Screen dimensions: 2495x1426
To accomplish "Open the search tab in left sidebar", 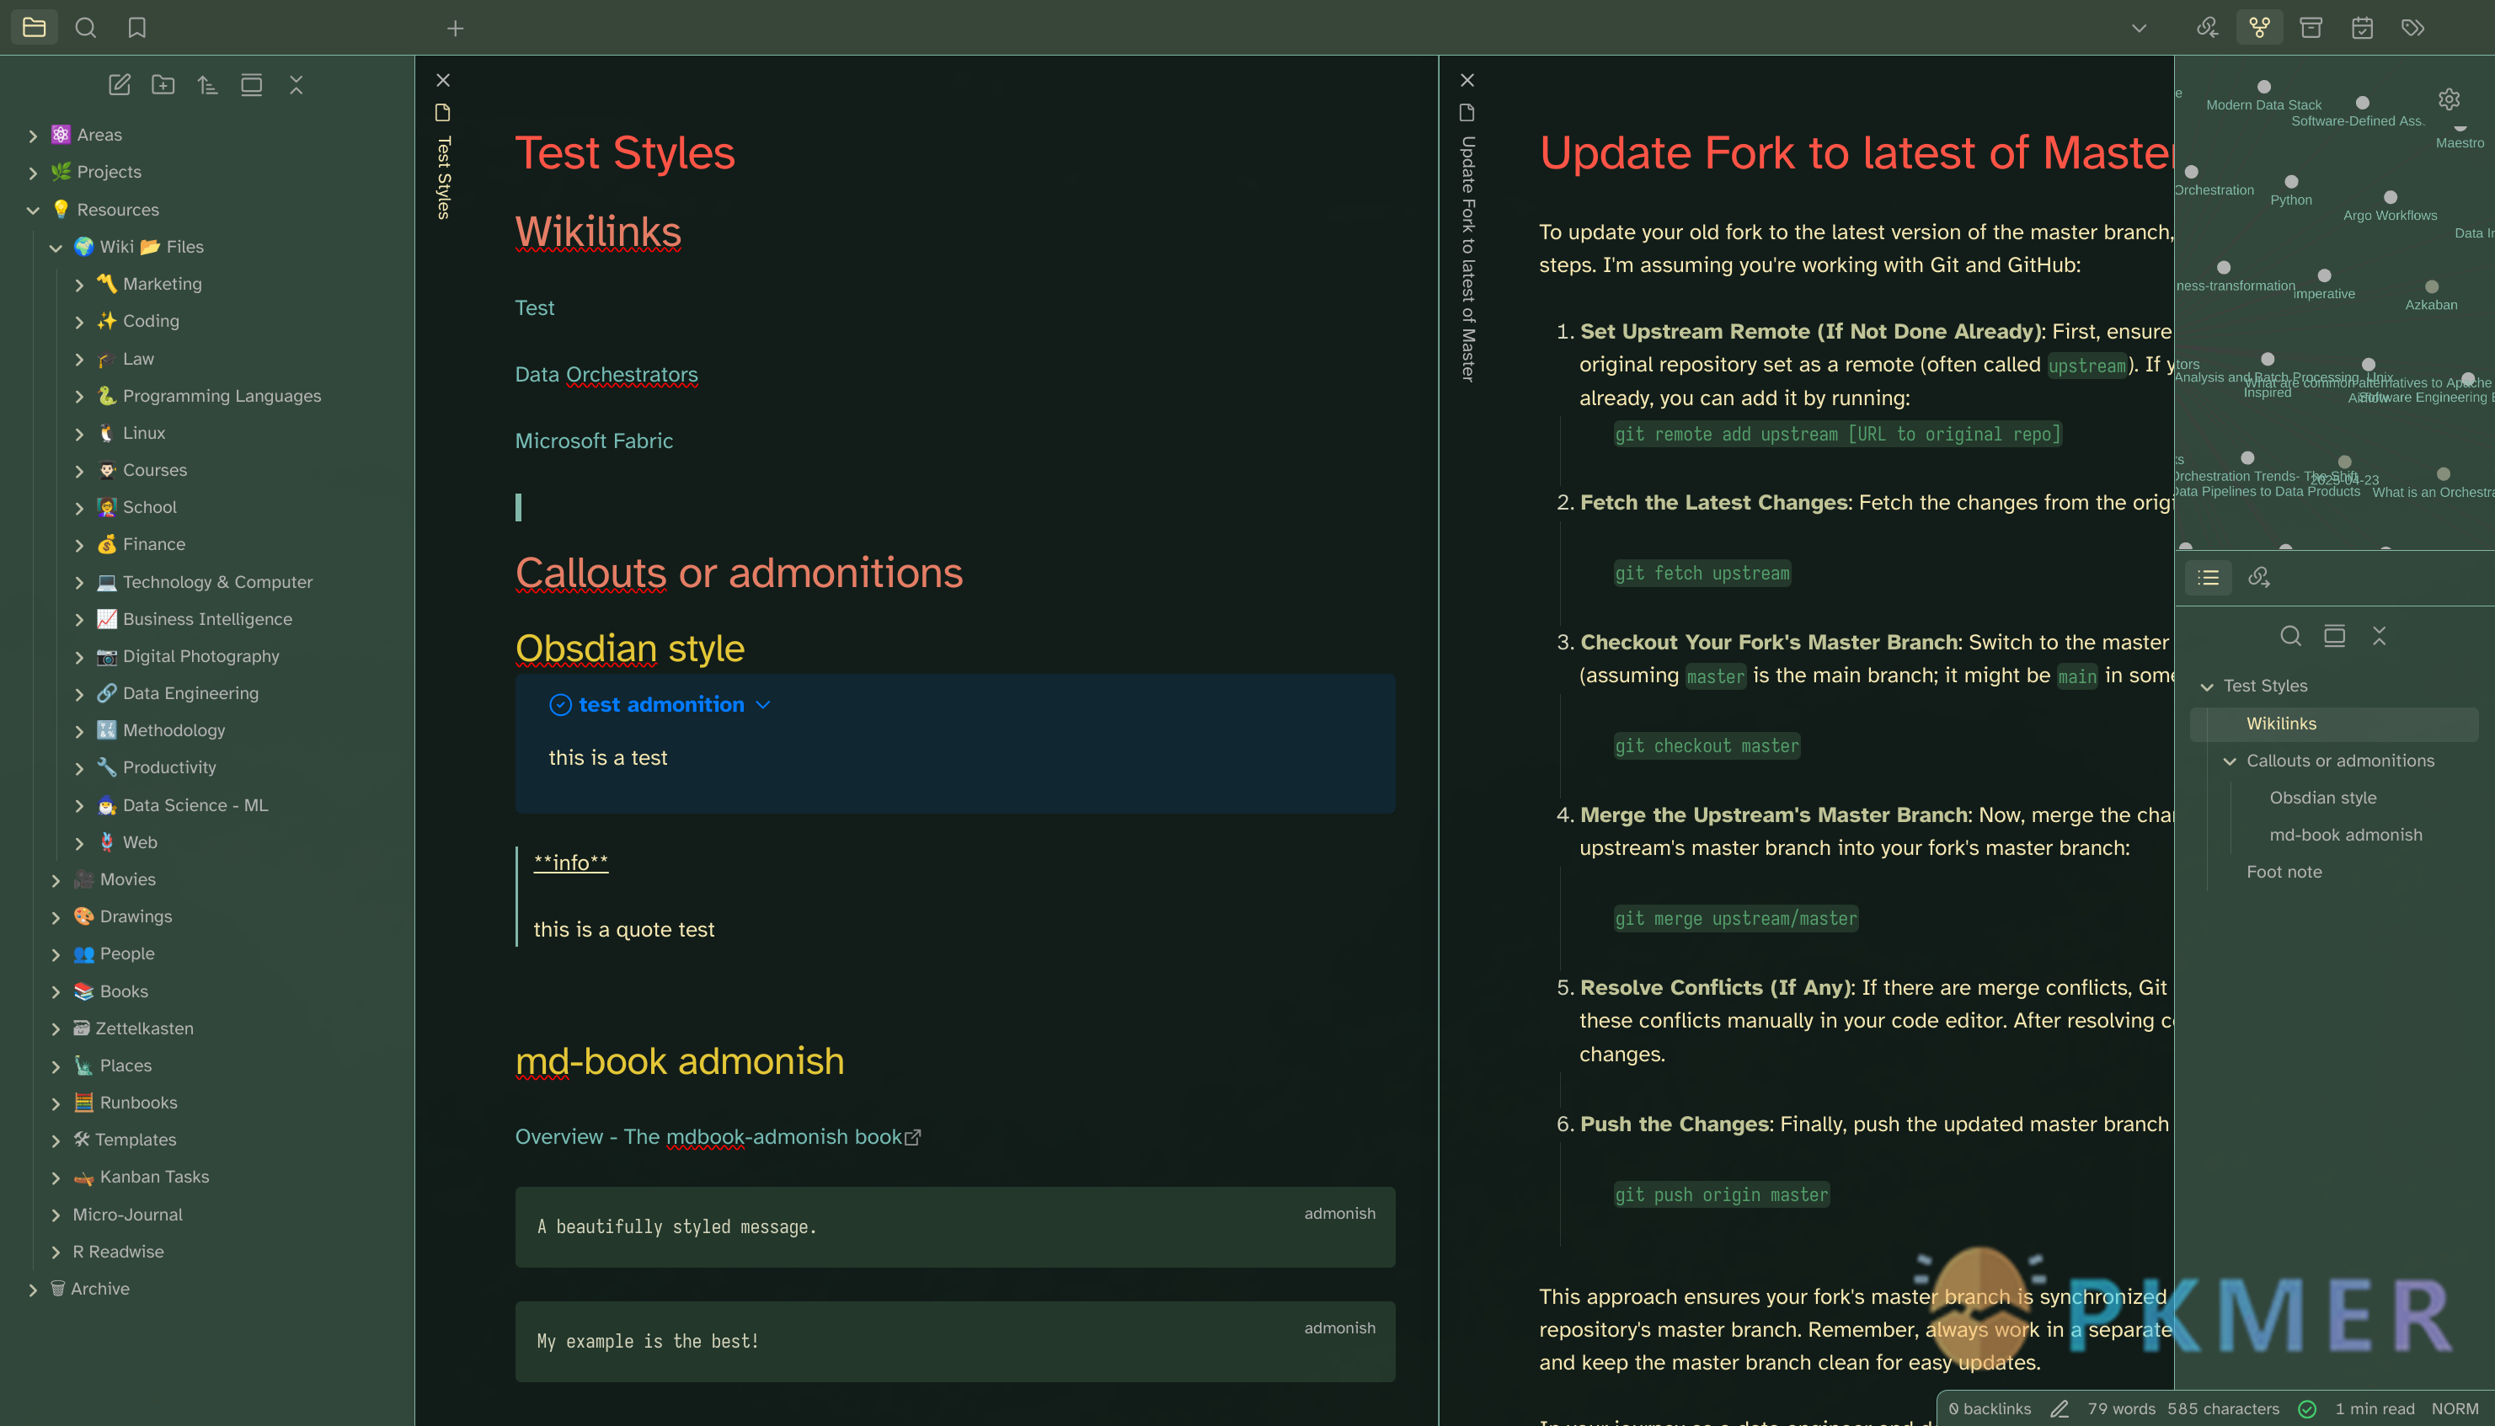I will coord(86,28).
